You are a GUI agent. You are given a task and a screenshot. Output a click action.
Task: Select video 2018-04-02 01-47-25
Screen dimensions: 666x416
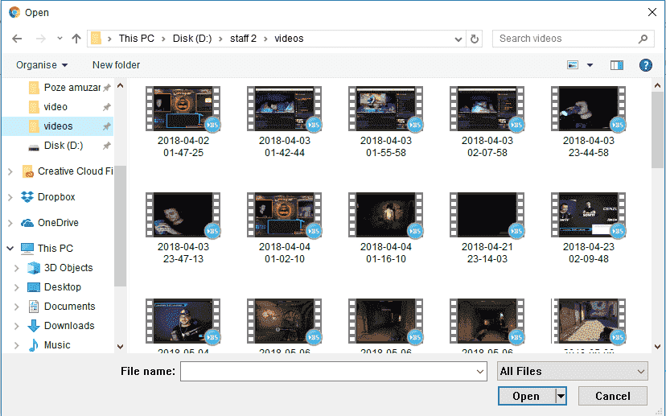(x=183, y=122)
